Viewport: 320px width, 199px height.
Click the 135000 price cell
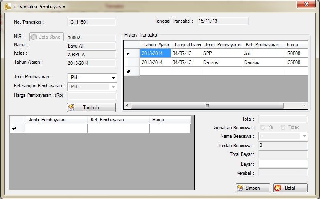(296, 62)
